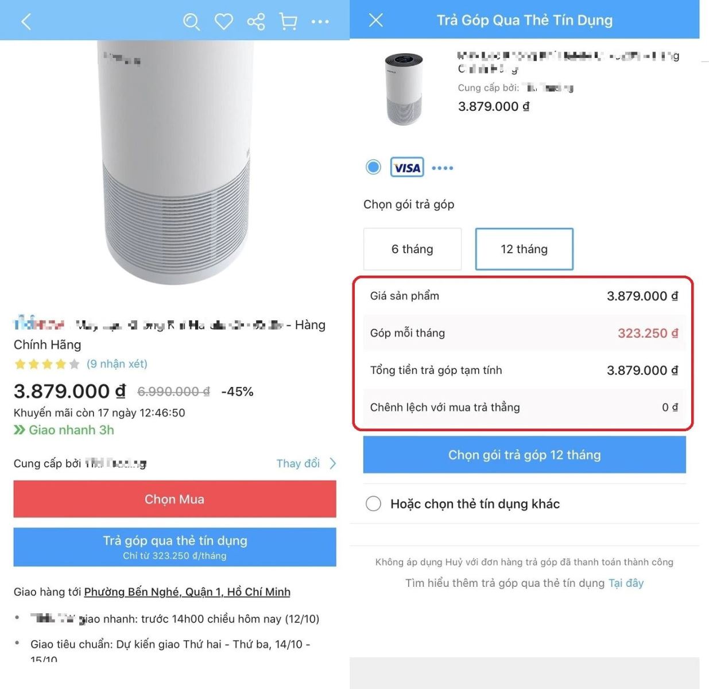The width and height of the screenshot is (709, 689).
Task: Choose the 12 tháng installment plan
Action: point(524,249)
